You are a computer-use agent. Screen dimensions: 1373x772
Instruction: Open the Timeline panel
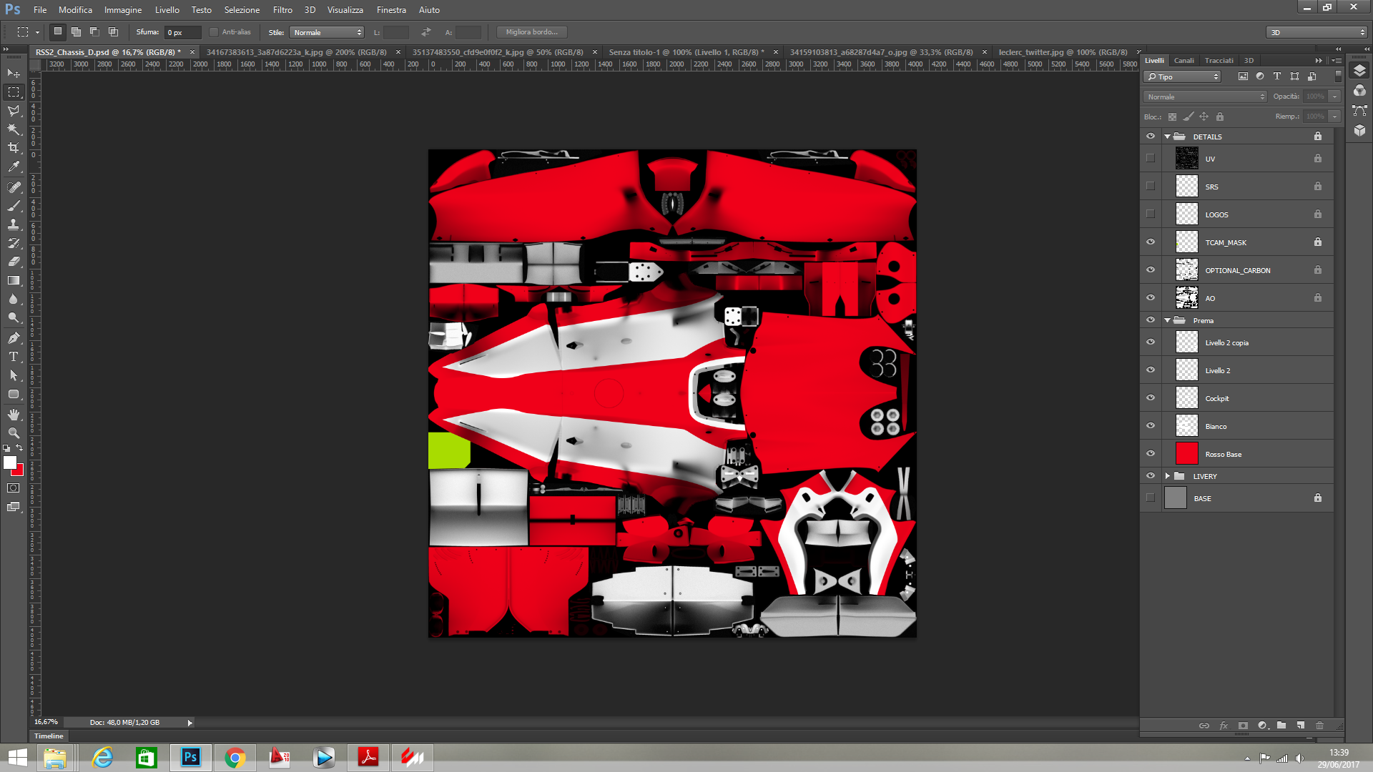49,736
